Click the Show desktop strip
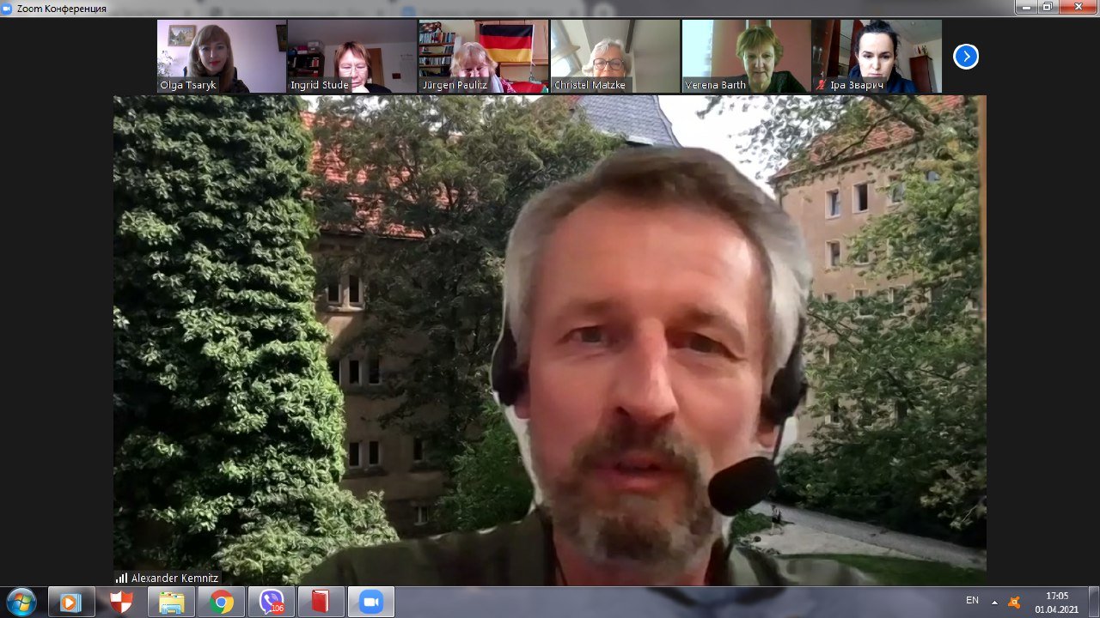The width and height of the screenshot is (1100, 618). tap(1094, 603)
